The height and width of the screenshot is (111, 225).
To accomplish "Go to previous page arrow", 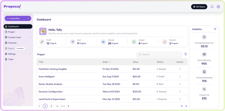I will pos(182,106).
